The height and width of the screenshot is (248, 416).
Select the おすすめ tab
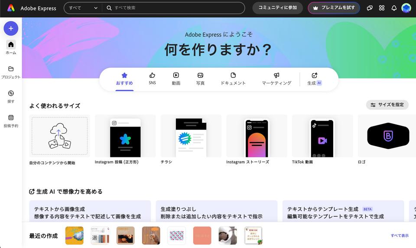124,79
